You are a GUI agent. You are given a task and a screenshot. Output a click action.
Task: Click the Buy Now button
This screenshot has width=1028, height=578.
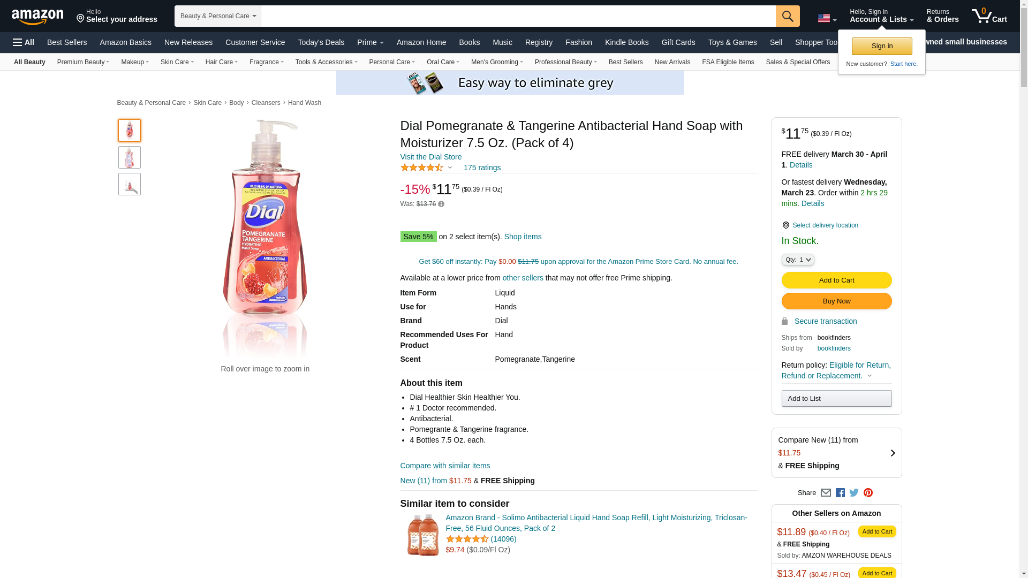(836, 301)
